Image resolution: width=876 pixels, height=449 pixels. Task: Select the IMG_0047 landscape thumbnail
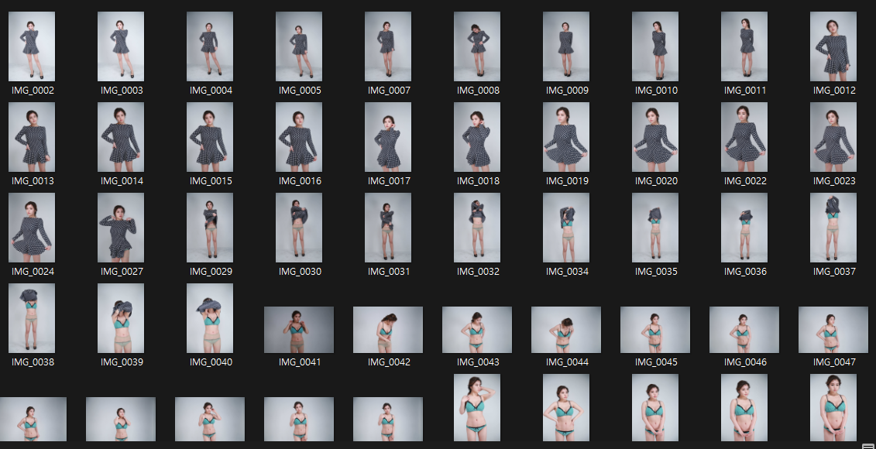click(833, 330)
